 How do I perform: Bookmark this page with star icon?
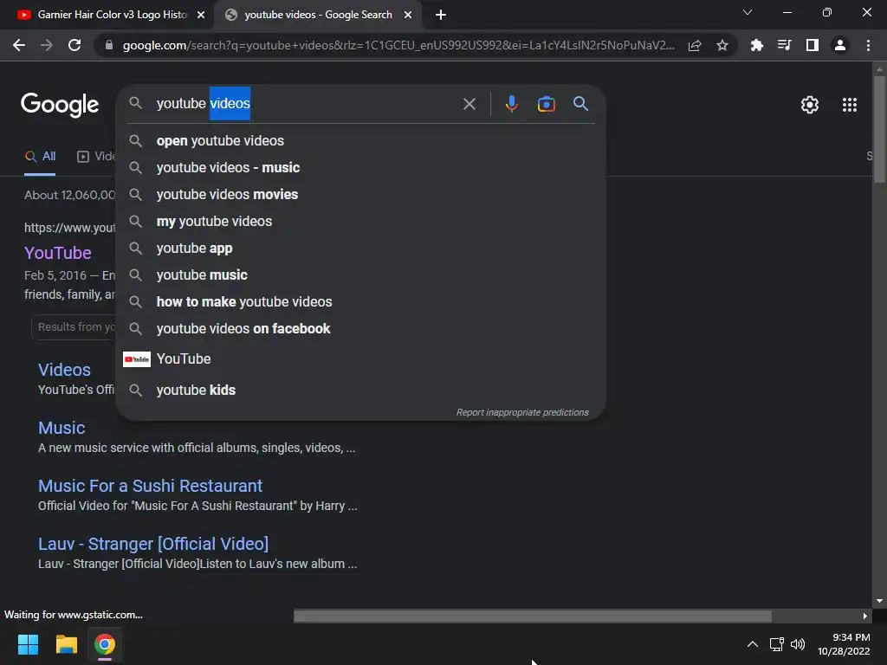tap(722, 45)
